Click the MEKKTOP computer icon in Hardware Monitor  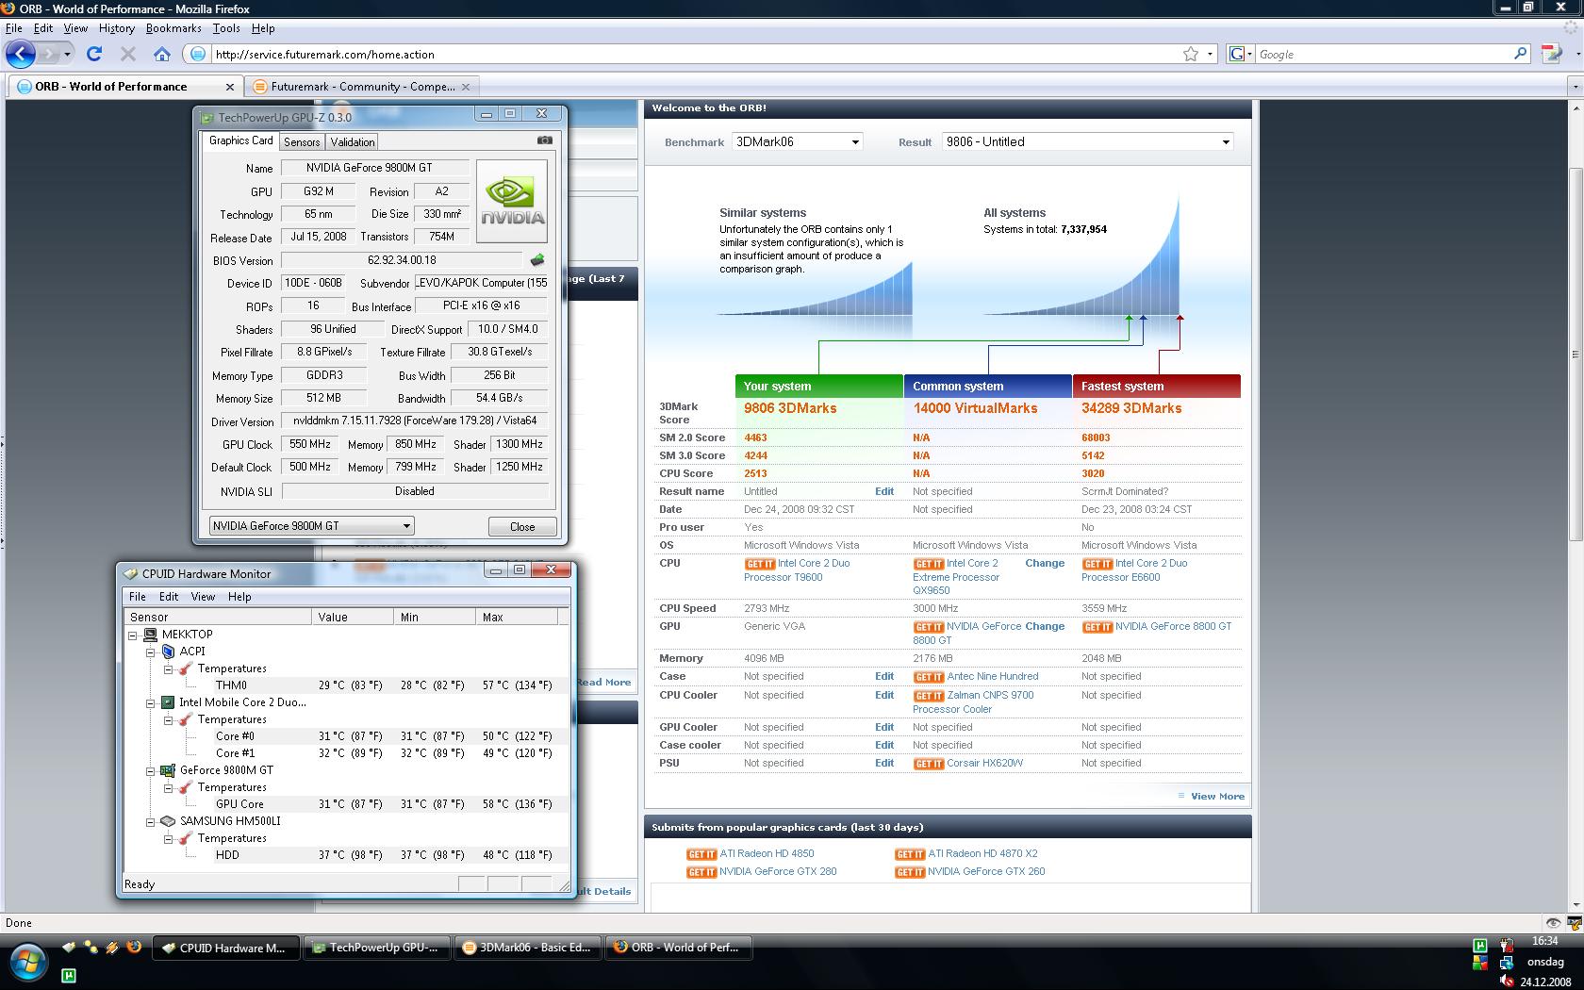[151, 635]
